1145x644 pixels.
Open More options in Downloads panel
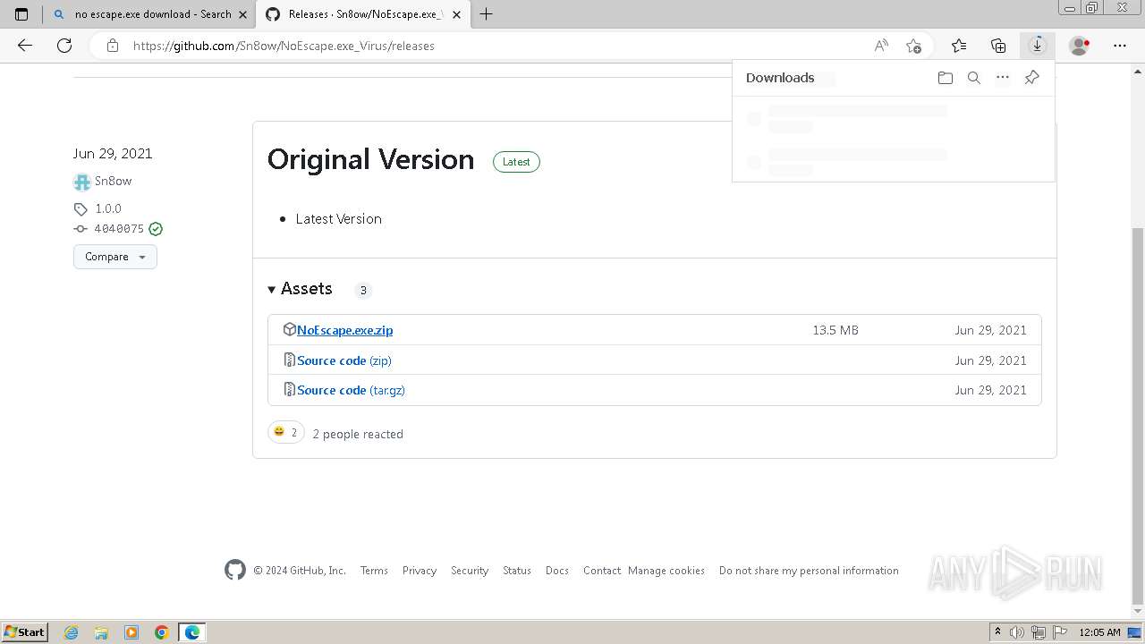[x=1003, y=78]
